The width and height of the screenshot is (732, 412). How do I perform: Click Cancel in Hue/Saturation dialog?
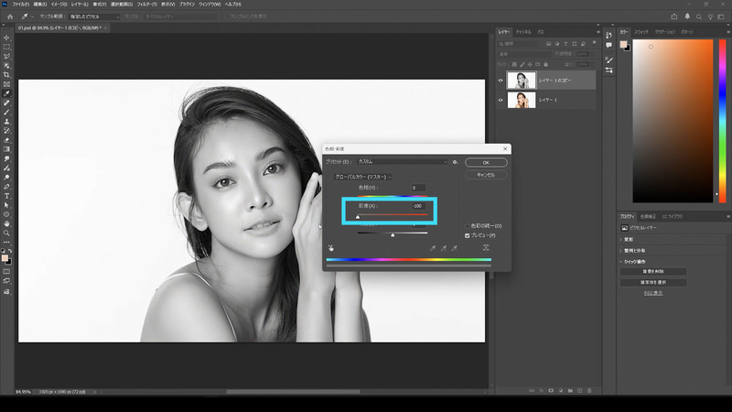click(486, 175)
